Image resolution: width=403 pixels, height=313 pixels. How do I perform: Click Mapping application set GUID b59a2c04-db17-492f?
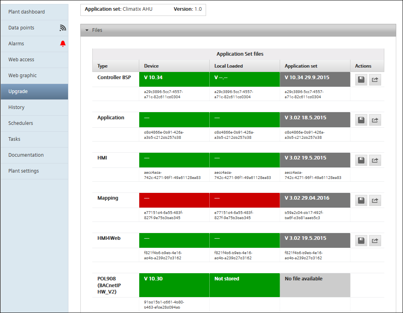(304, 215)
